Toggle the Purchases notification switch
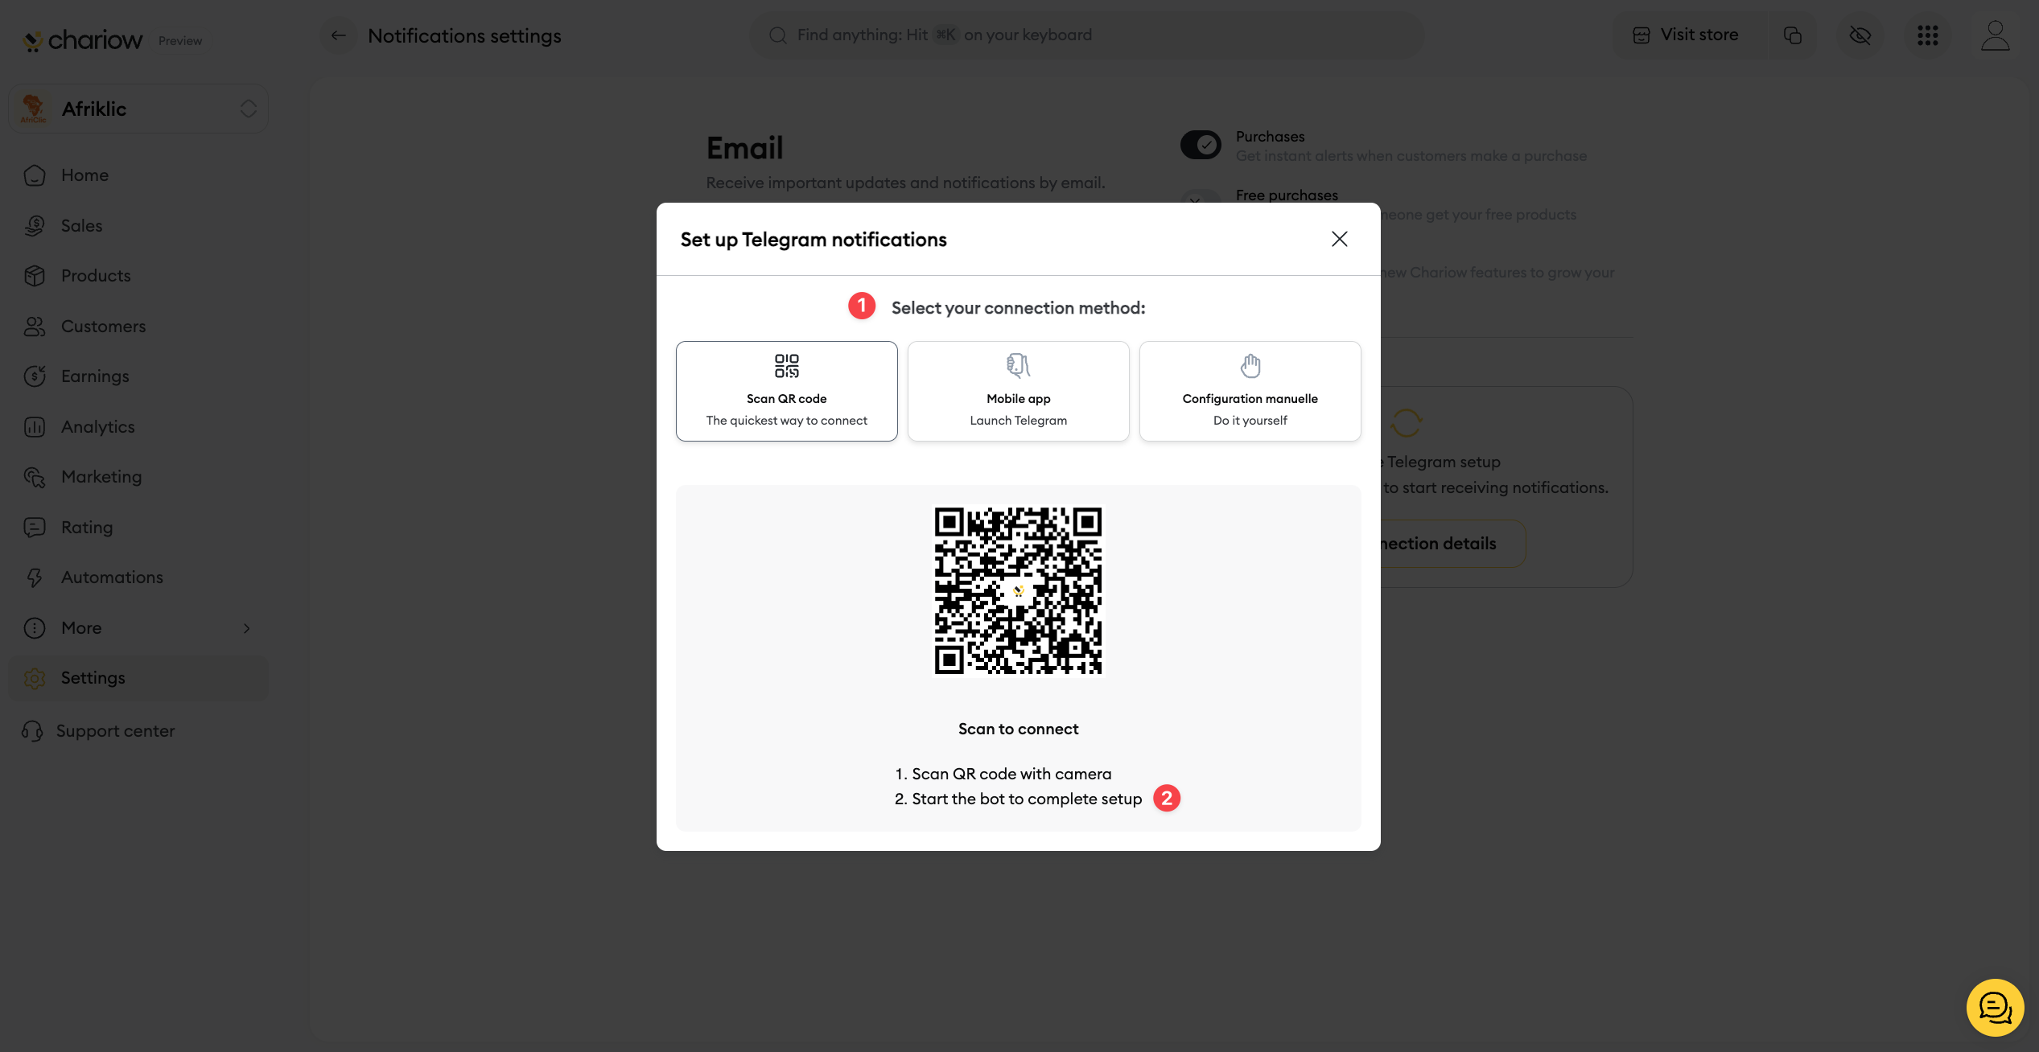2039x1052 pixels. click(1201, 146)
